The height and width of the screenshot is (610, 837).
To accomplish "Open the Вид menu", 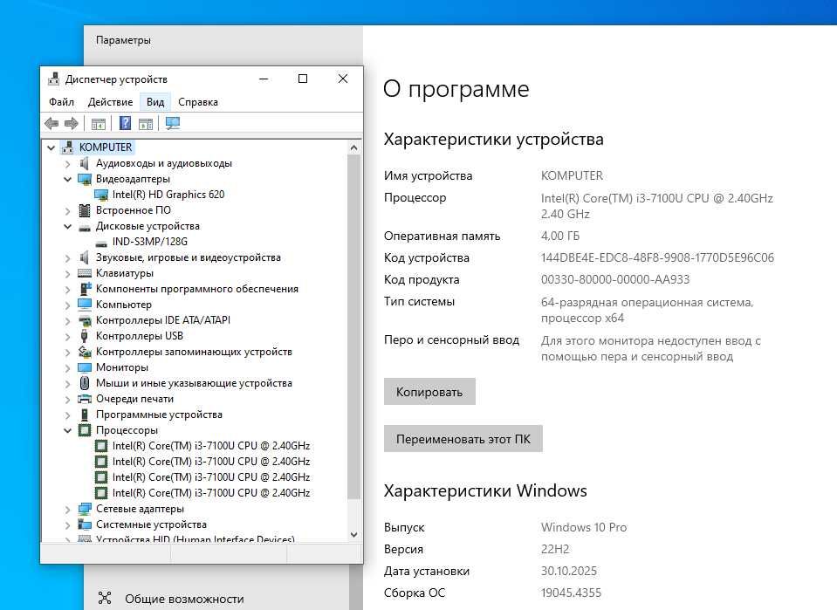I will point(155,102).
